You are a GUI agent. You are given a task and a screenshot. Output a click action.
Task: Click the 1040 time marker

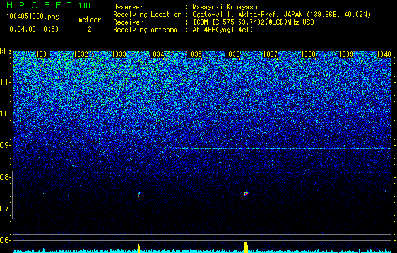point(384,54)
